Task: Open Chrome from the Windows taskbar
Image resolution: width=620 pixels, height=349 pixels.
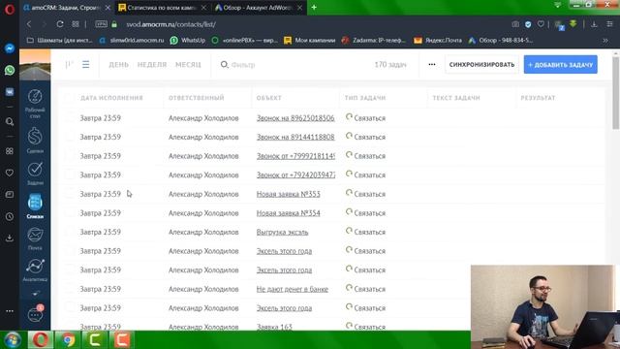Action: [x=68, y=340]
